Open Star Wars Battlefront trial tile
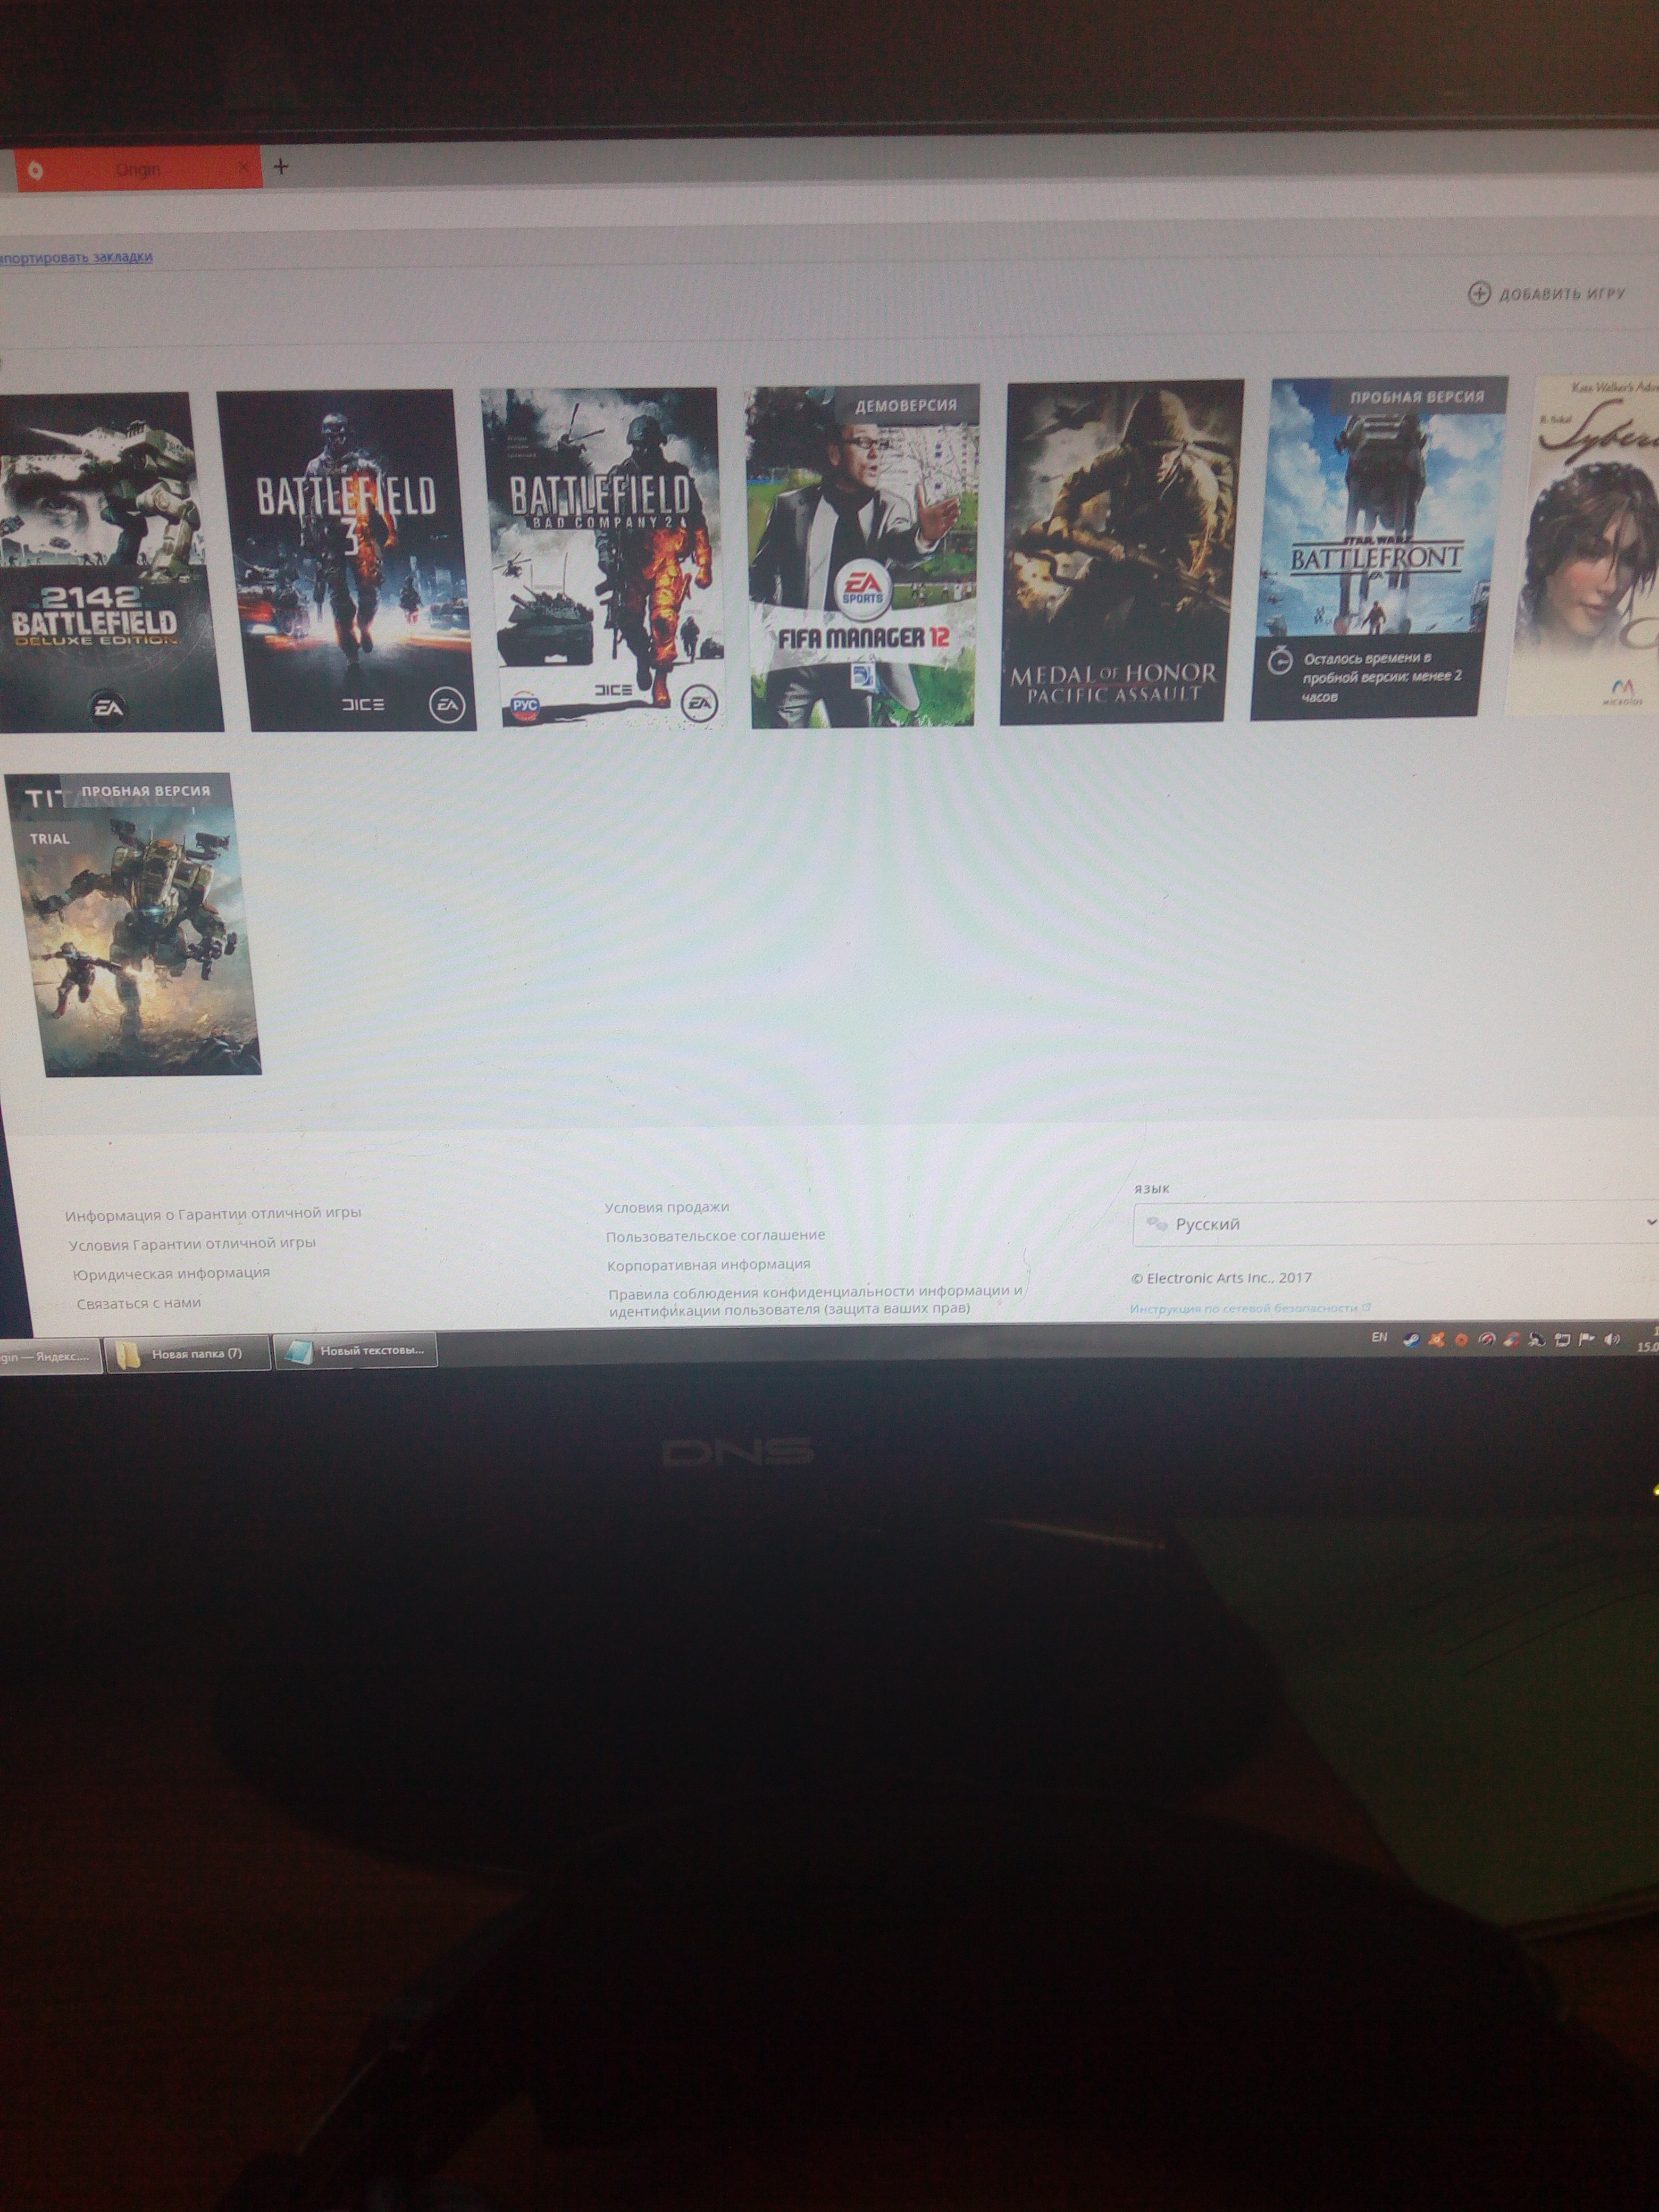 pyautogui.click(x=1379, y=548)
